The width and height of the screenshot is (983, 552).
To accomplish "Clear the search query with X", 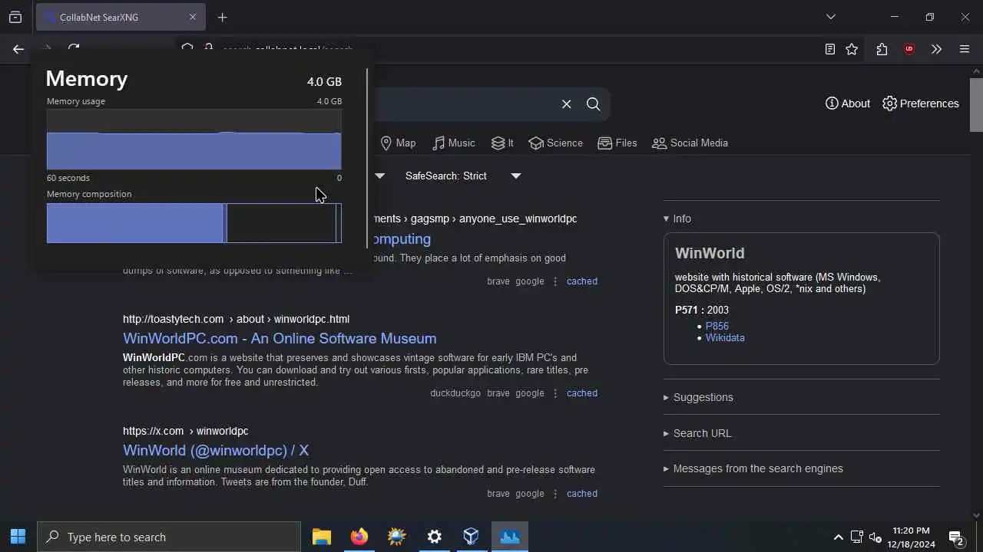I will [x=567, y=104].
